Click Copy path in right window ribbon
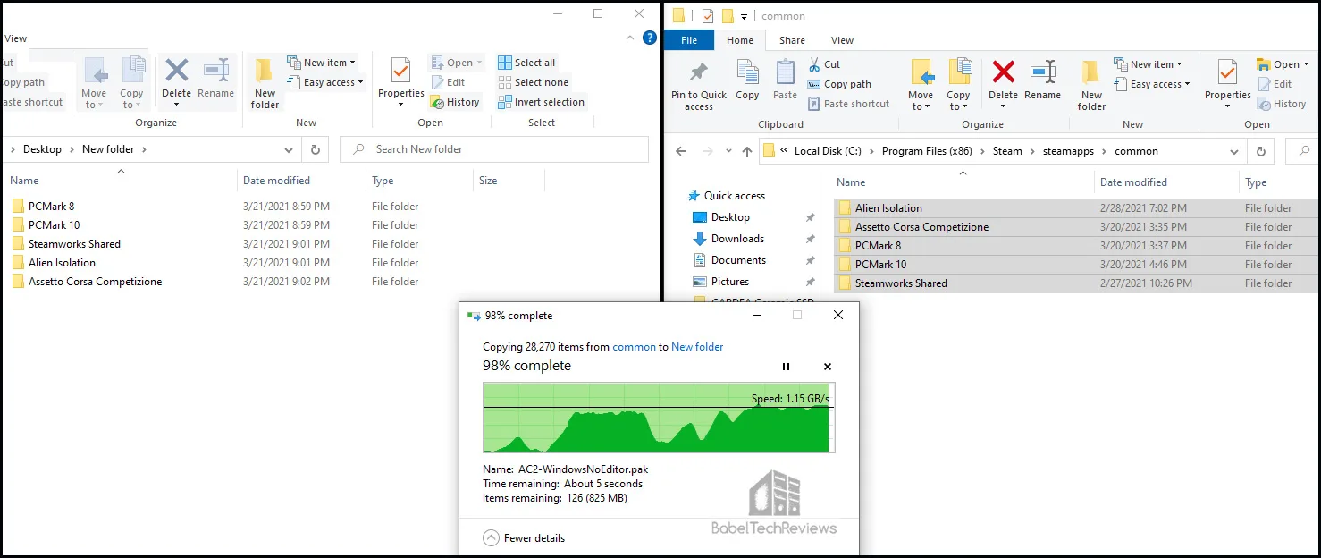This screenshot has height=558, width=1321. 839,84
